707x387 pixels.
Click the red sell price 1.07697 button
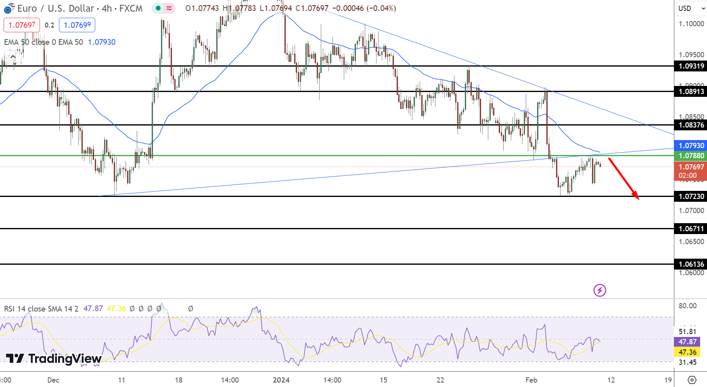pyautogui.click(x=22, y=25)
